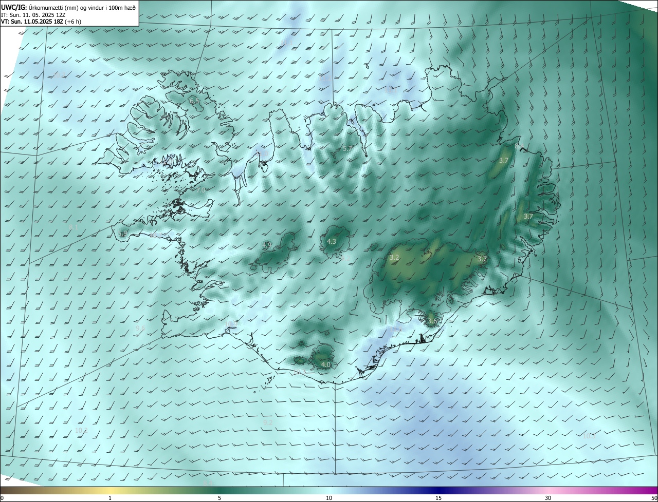This screenshot has width=658, height=502.
Task: Click the colorbar tick label 0
Action: point(2,498)
